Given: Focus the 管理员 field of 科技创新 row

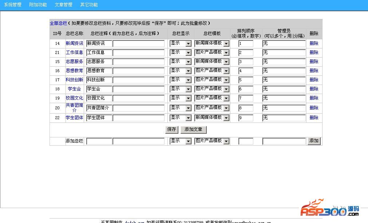Looking at the screenshot, I should (x=284, y=80).
